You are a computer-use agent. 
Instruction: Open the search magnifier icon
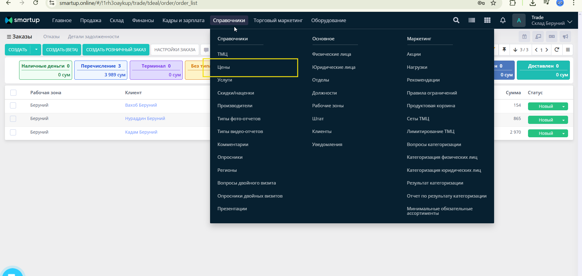click(456, 20)
